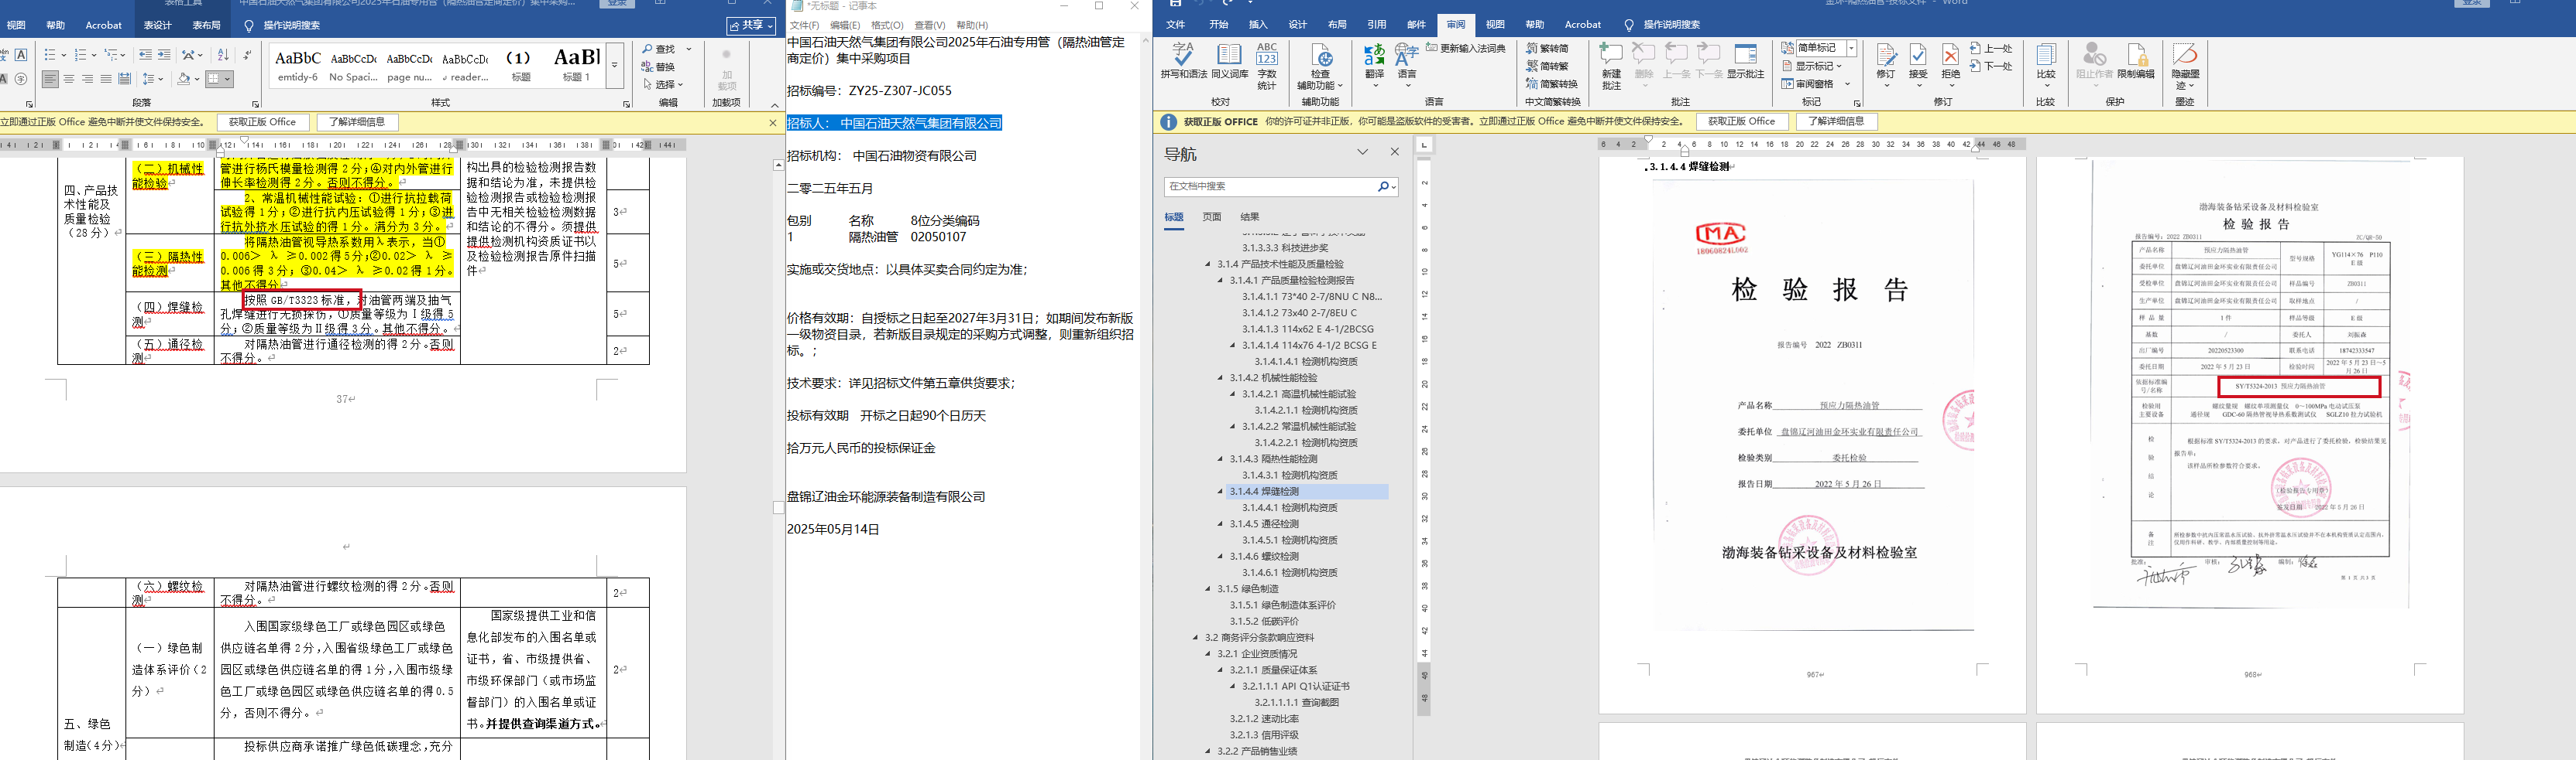This screenshot has height=760, width=2576.
Task: Open the 选择 select dropdown
Action: coord(663,84)
